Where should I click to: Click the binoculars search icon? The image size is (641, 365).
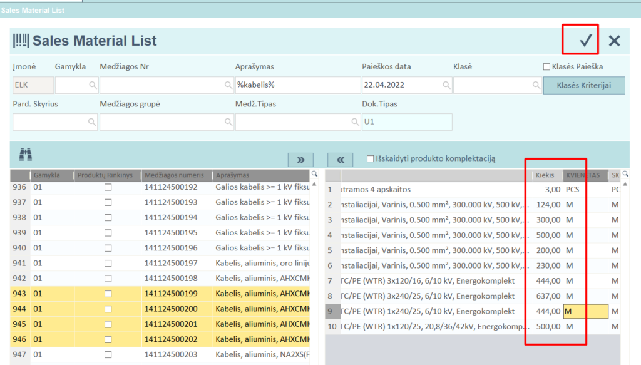[x=26, y=154]
